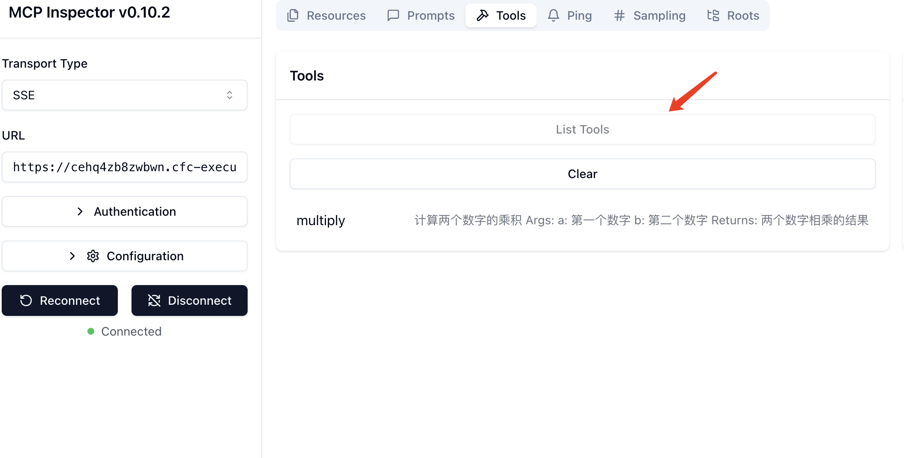Viewport: 904px width, 458px height.
Task: Expand the Configuration section chevron
Action: click(72, 256)
